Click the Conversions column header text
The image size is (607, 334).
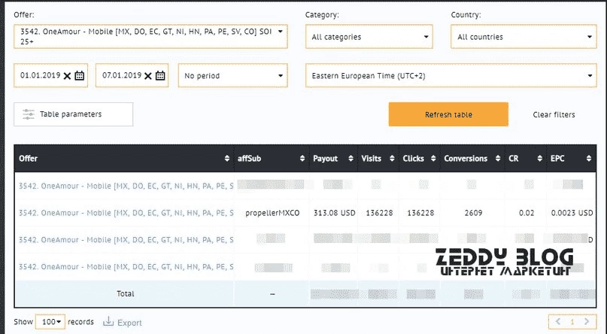(466, 158)
